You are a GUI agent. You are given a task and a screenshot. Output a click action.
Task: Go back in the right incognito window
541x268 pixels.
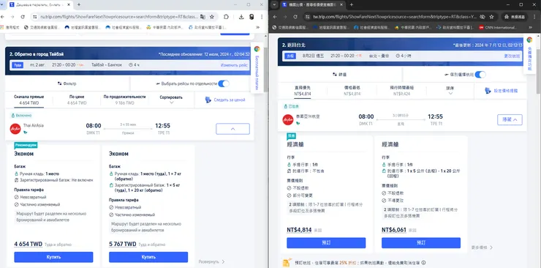[275, 17]
